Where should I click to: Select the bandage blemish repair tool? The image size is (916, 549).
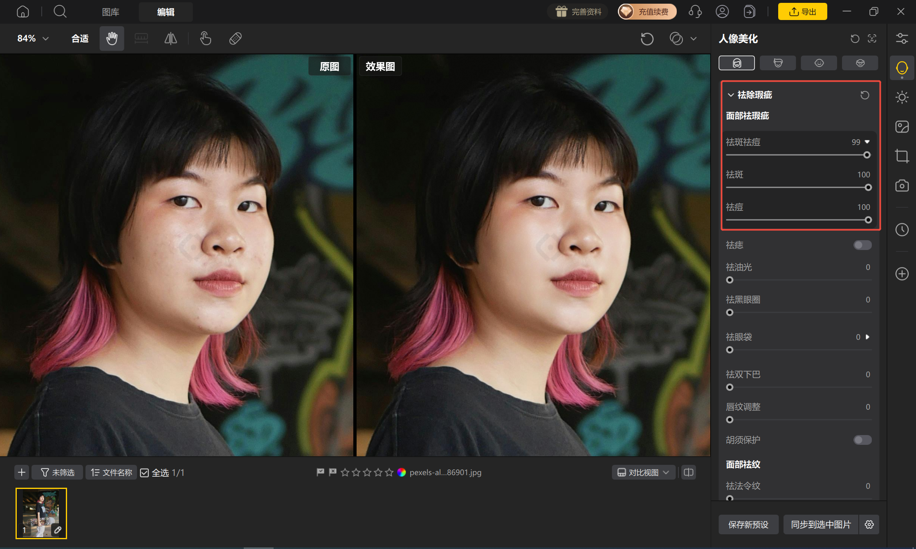click(x=236, y=38)
